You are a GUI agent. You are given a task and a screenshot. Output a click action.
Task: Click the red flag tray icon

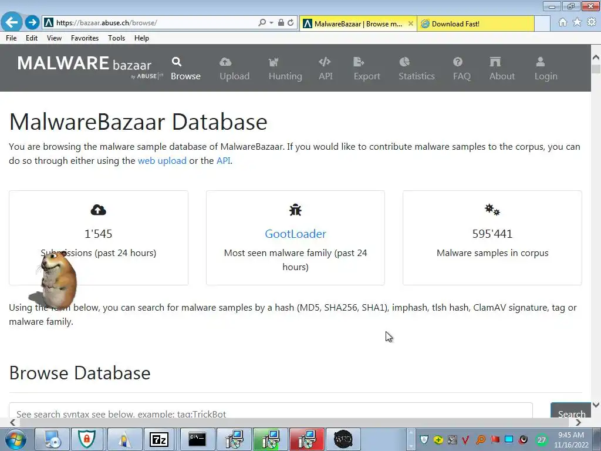(495, 439)
